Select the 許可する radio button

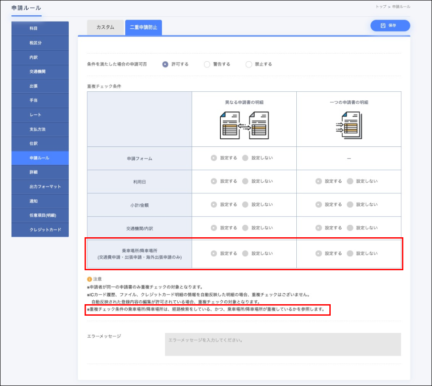coord(165,65)
